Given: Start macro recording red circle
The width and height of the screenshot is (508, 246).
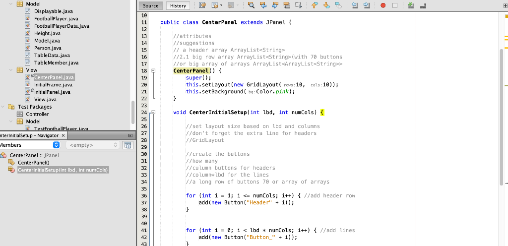Looking at the screenshot, I should [383, 5].
